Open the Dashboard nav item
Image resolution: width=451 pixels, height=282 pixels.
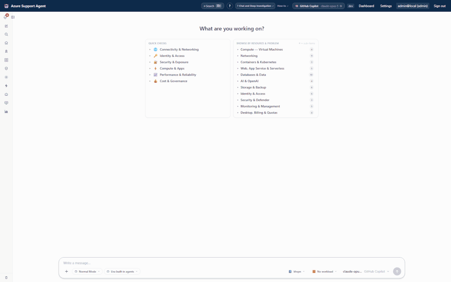pos(366,6)
